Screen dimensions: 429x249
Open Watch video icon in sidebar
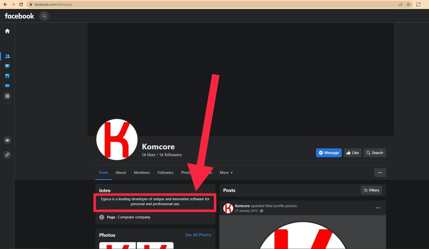coord(7,66)
